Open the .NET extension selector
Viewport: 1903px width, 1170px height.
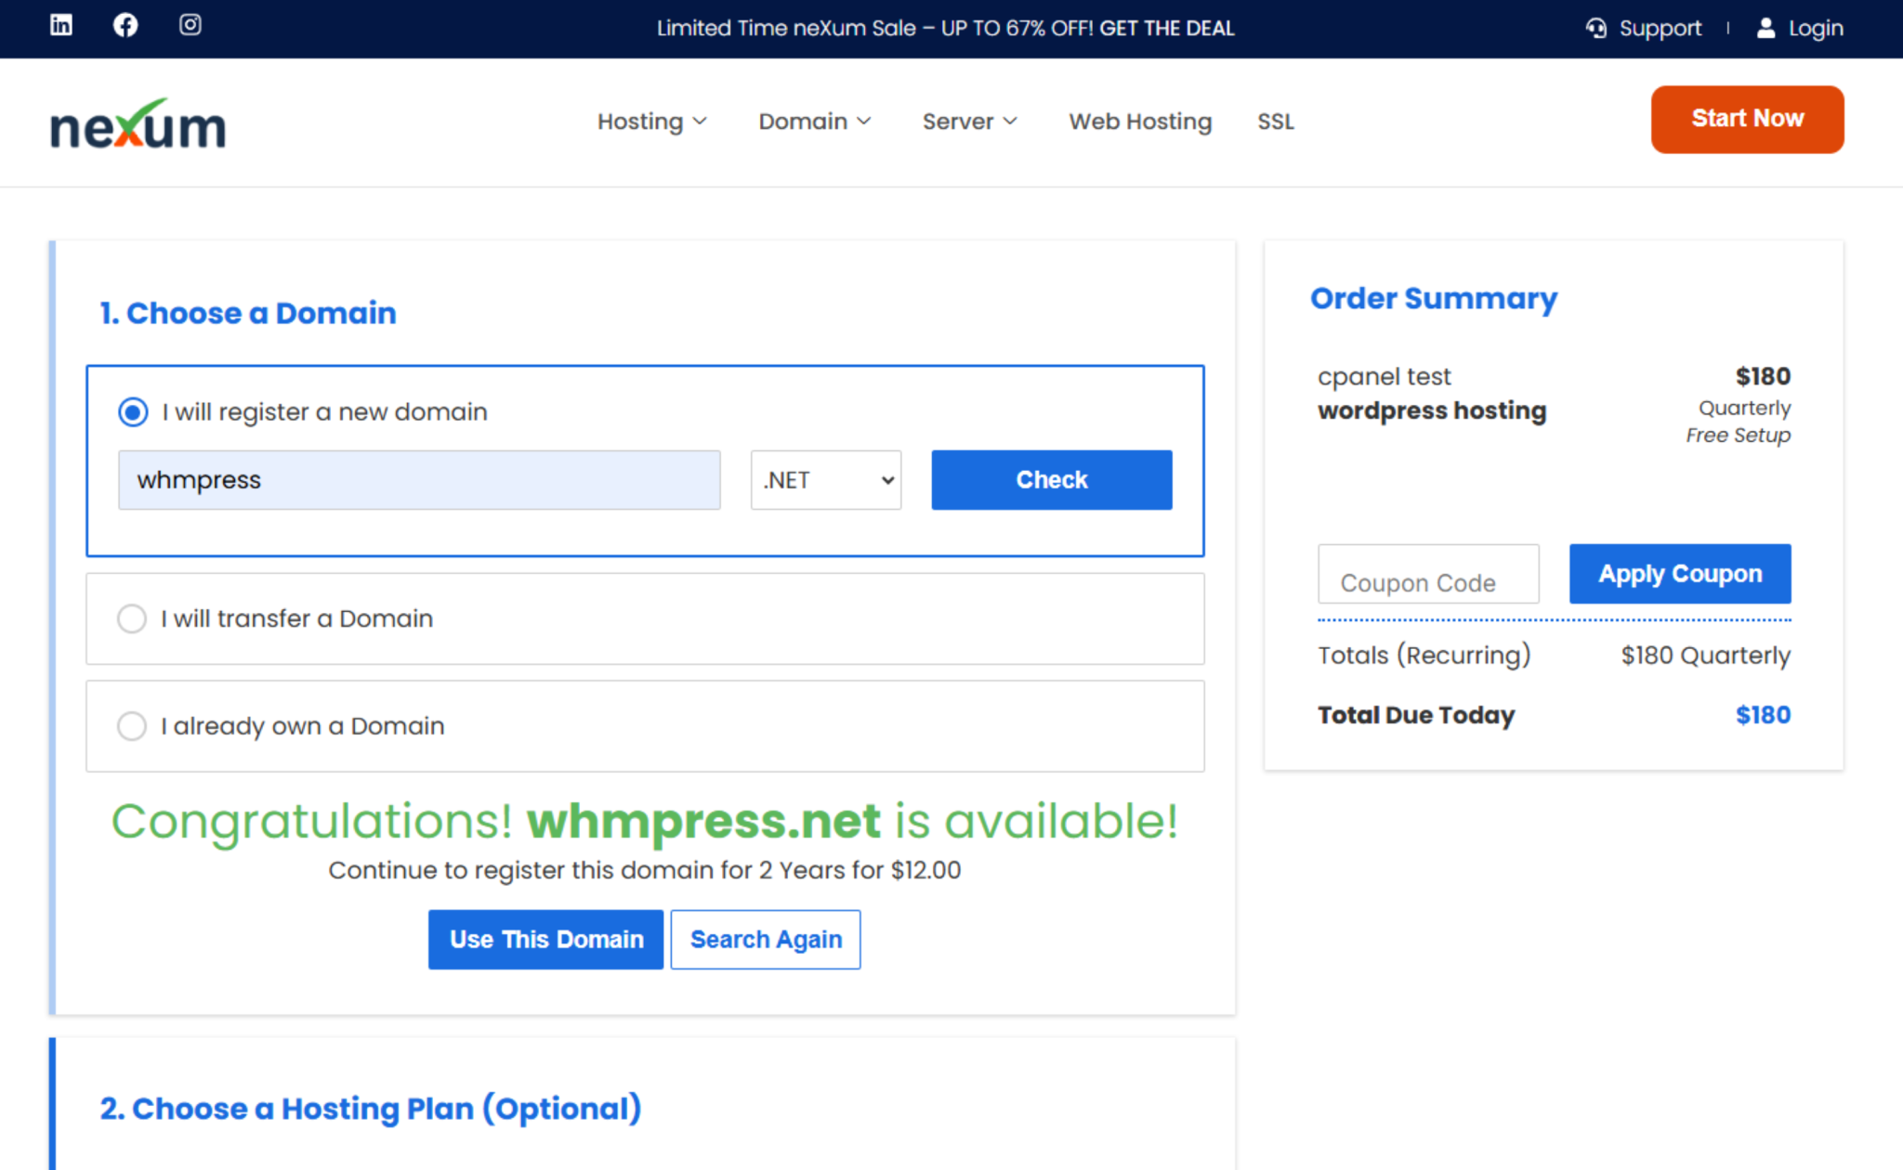825,480
